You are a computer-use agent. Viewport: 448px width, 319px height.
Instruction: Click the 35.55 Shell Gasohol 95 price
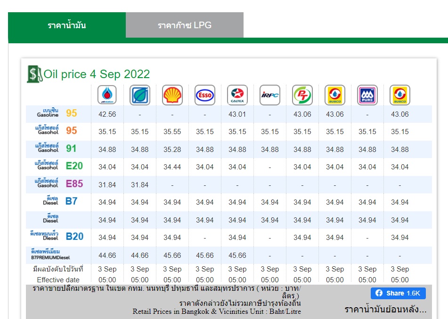coord(172,132)
